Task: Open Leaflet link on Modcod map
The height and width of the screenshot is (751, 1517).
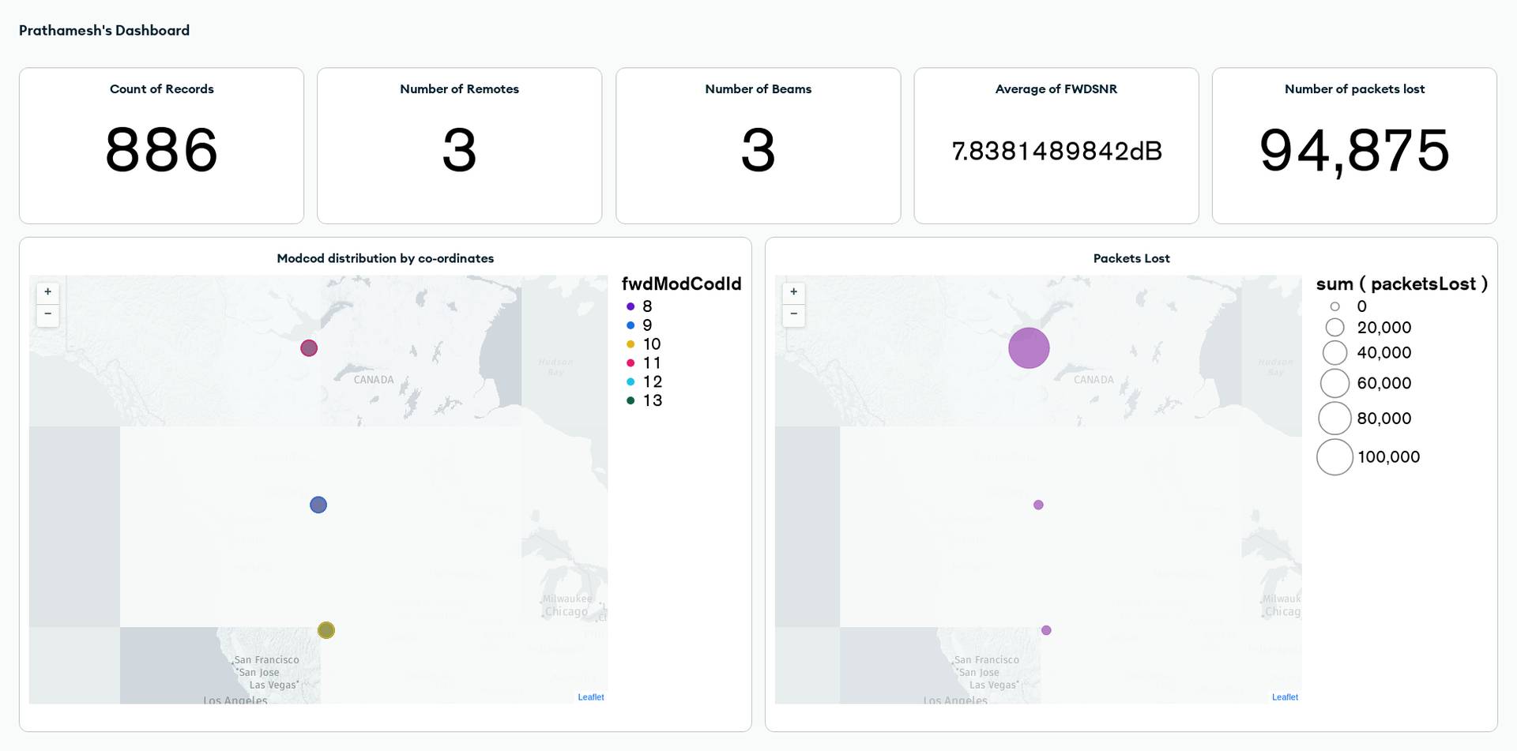Action: point(590,697)
